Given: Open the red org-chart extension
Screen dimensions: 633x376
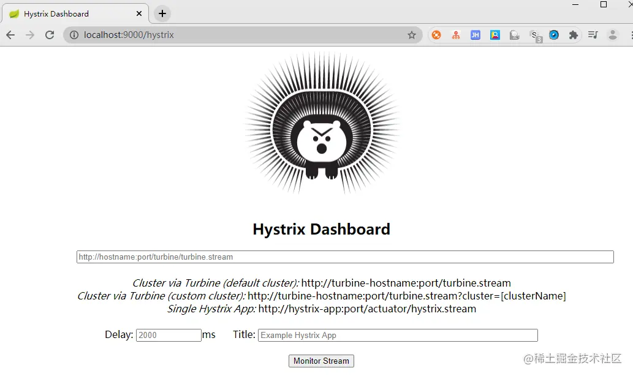Looking at the screenshot, I should point(456,35).
